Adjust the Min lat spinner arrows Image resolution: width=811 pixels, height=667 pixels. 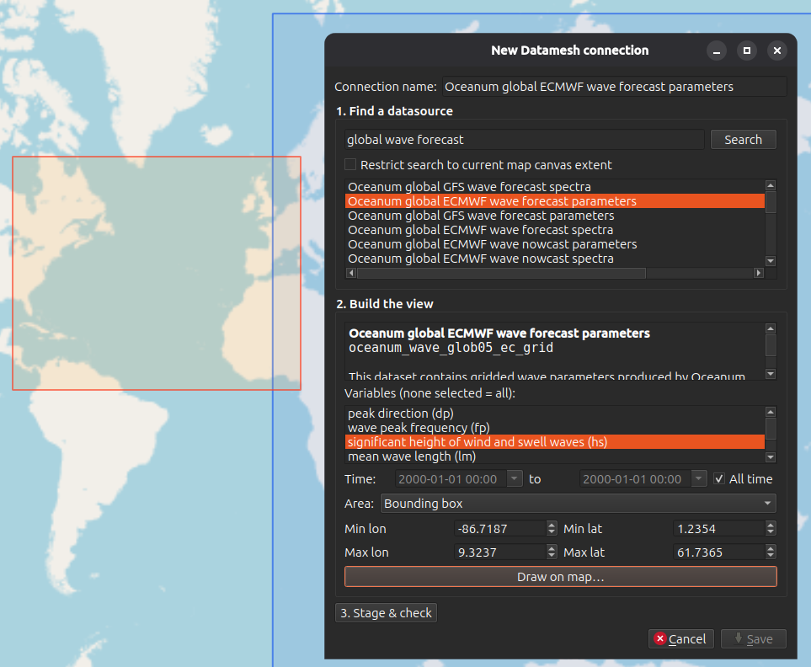[771, 528]
